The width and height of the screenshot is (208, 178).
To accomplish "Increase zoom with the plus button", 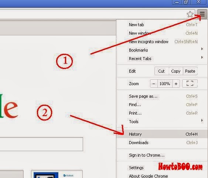I will (x=176, y=84).
